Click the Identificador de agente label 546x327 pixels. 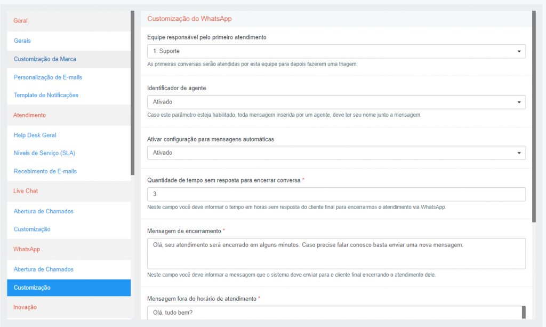click(176, 88)
